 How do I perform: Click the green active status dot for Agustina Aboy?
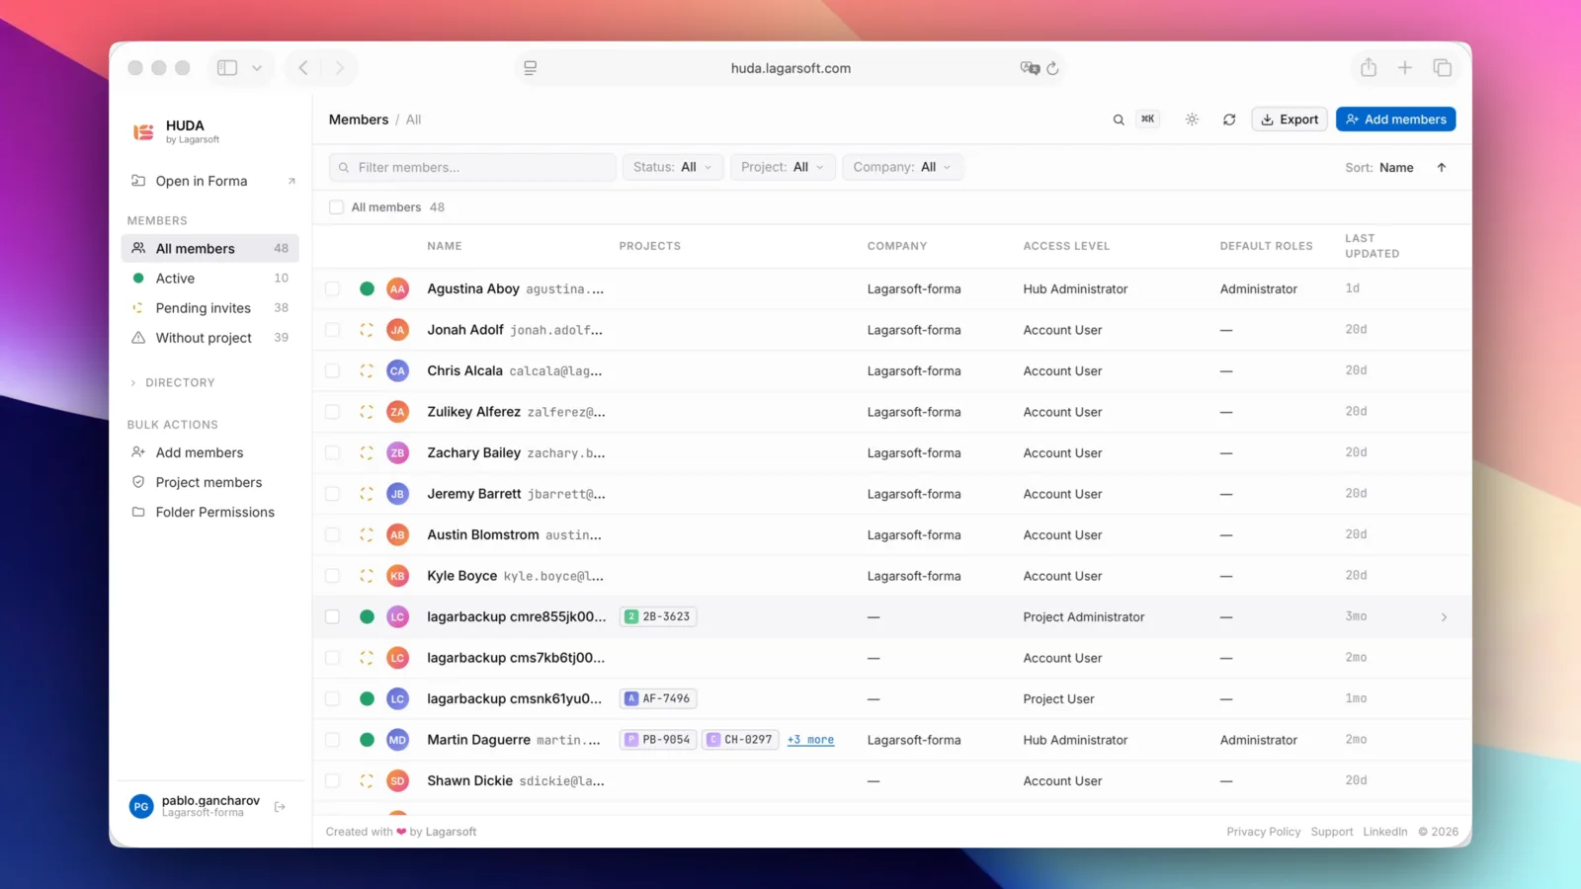(x=367, y=289)
